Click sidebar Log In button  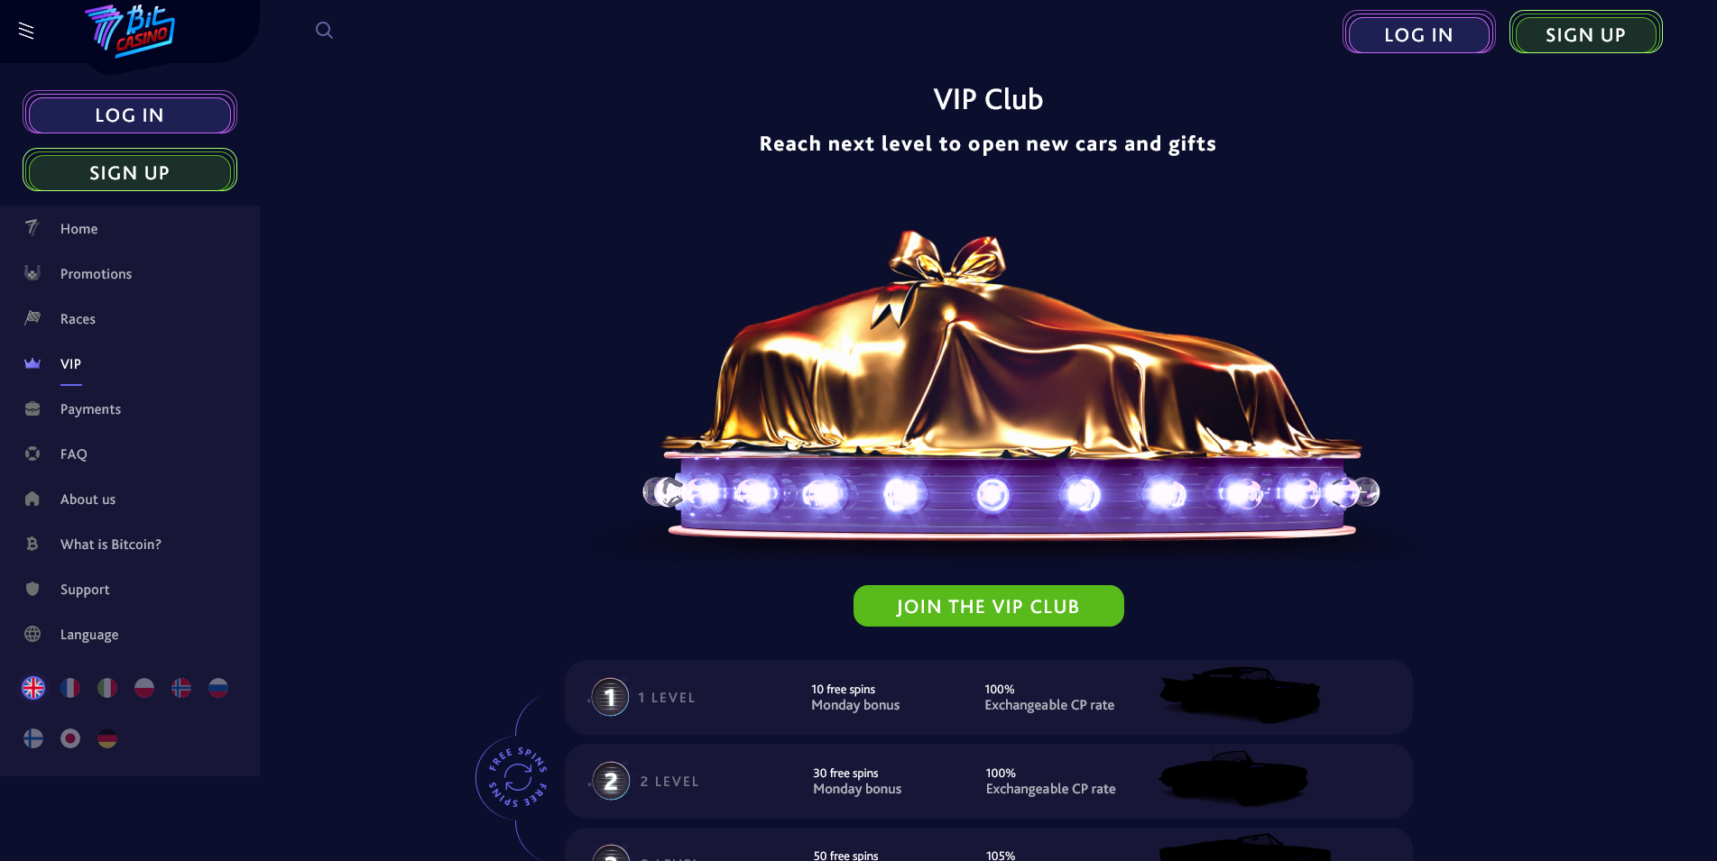[130, 114]
